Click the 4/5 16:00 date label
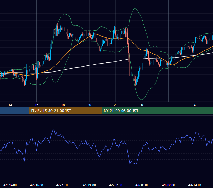Screen dimensions: 213x188 (37, 185)
